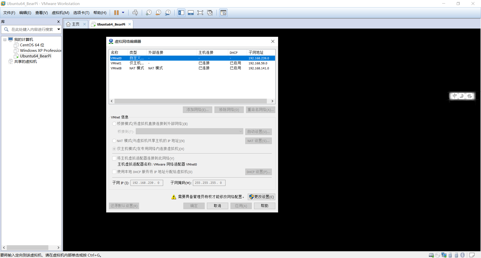The width and height of the screenshot is (481, 258).
Task: Click the 取消 cancel button
Action: (x=217, y=206)
